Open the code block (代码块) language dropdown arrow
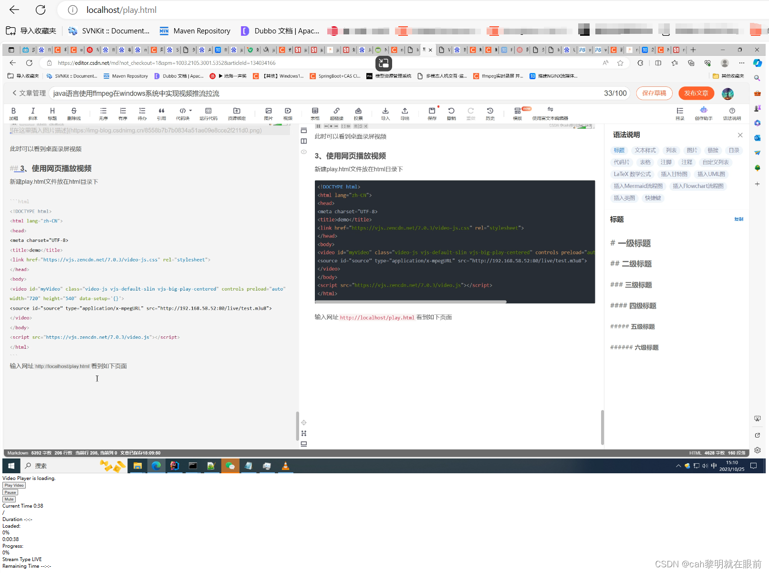This screenshot has height=573, width=769. click(x=190, y=111)
